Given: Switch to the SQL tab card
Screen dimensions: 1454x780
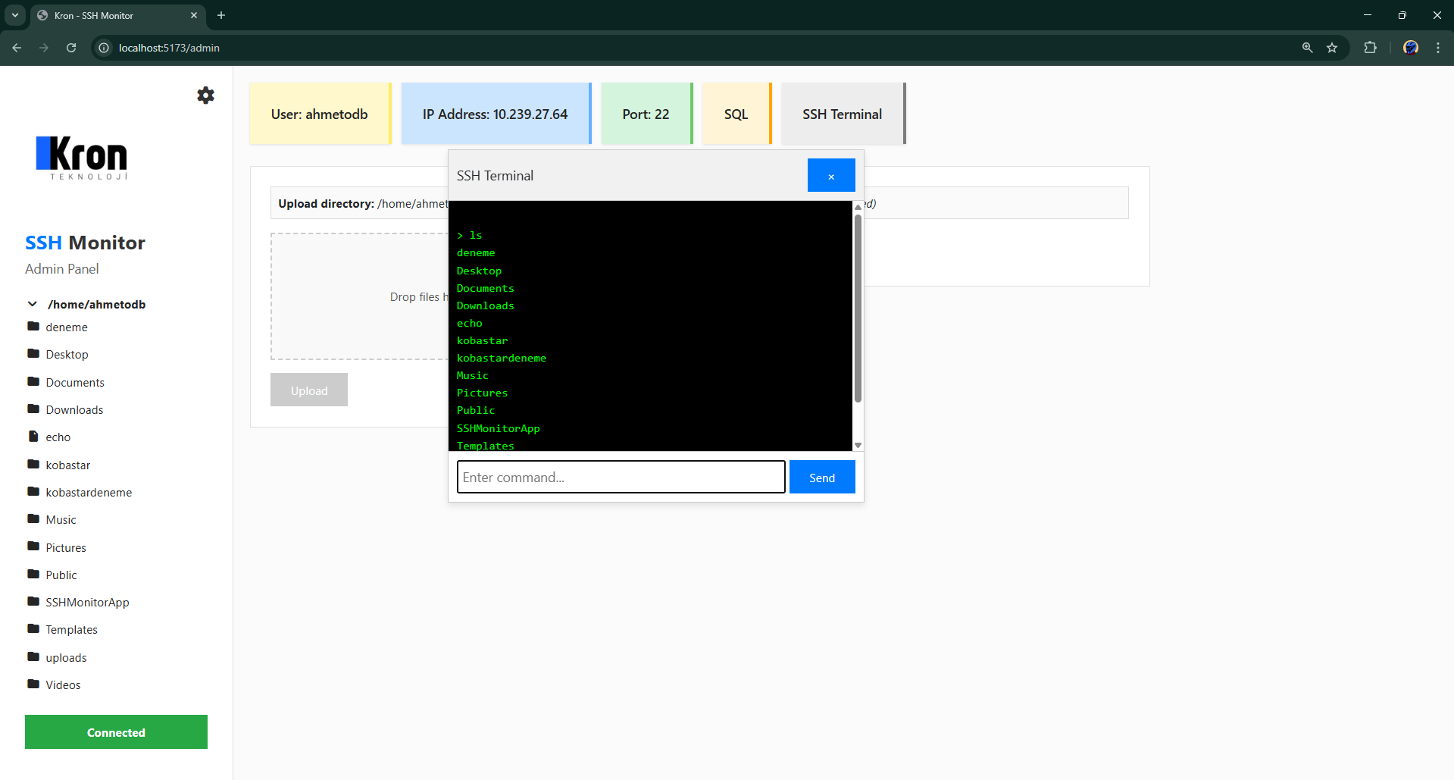Looking at the screenshot, I should tap(736, 114).
